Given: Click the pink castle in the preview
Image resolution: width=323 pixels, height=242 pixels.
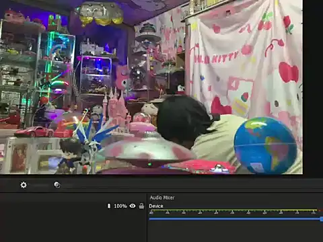Looking at the screenshot, I should point(117,110).
